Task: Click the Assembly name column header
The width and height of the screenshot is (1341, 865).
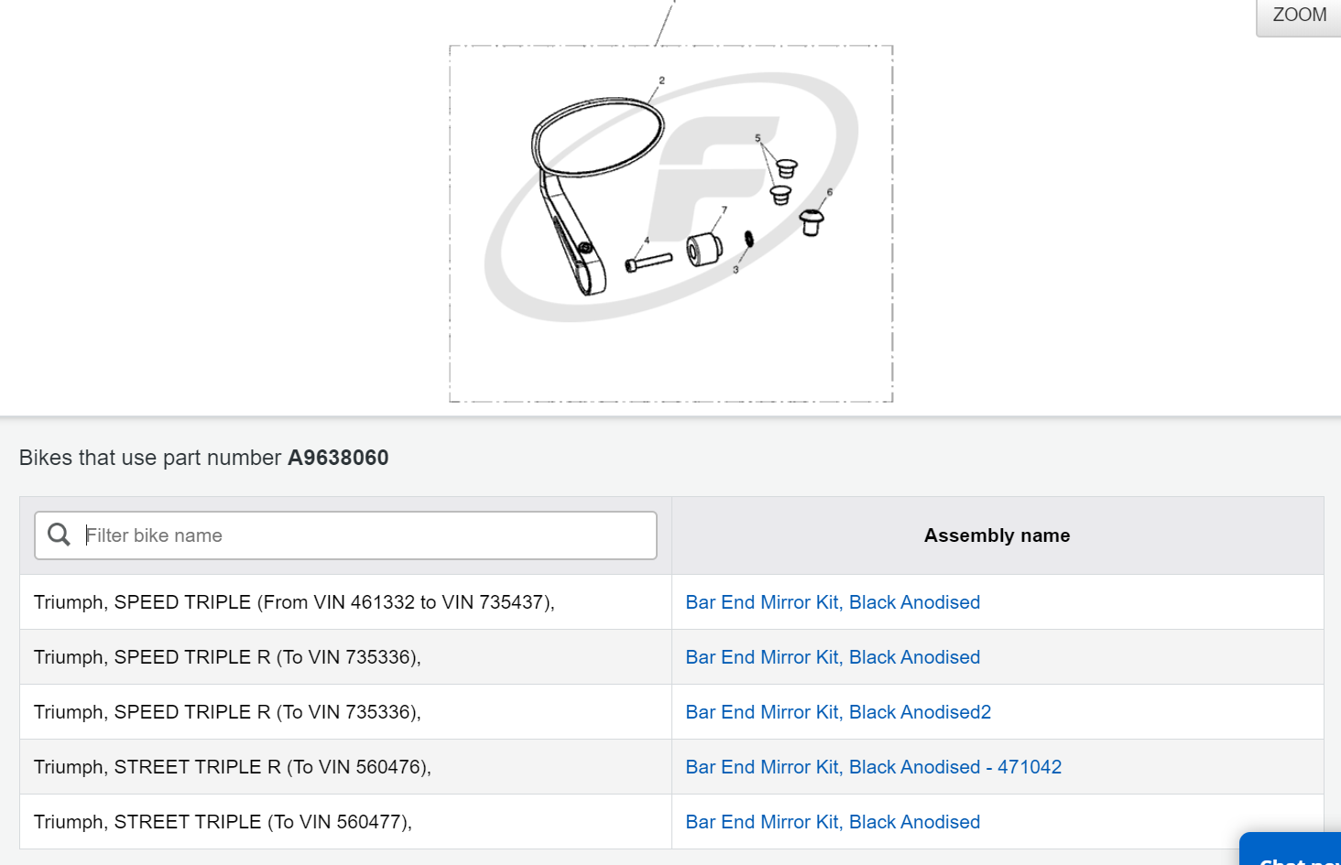Action: pos(997,535)
